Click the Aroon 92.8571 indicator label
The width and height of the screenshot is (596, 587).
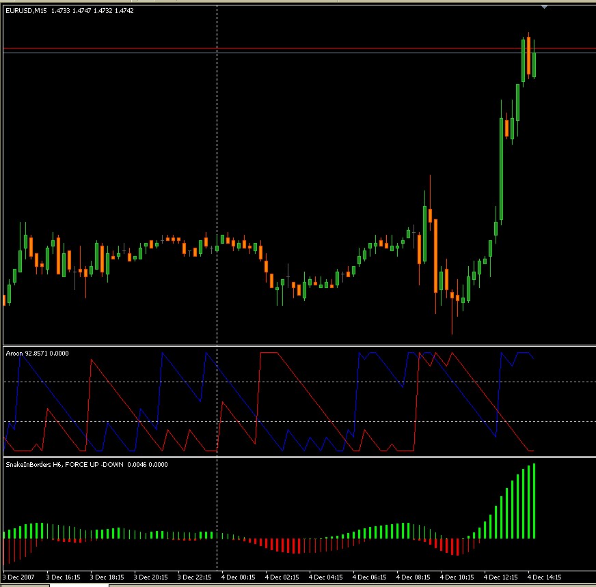[37, 354]
